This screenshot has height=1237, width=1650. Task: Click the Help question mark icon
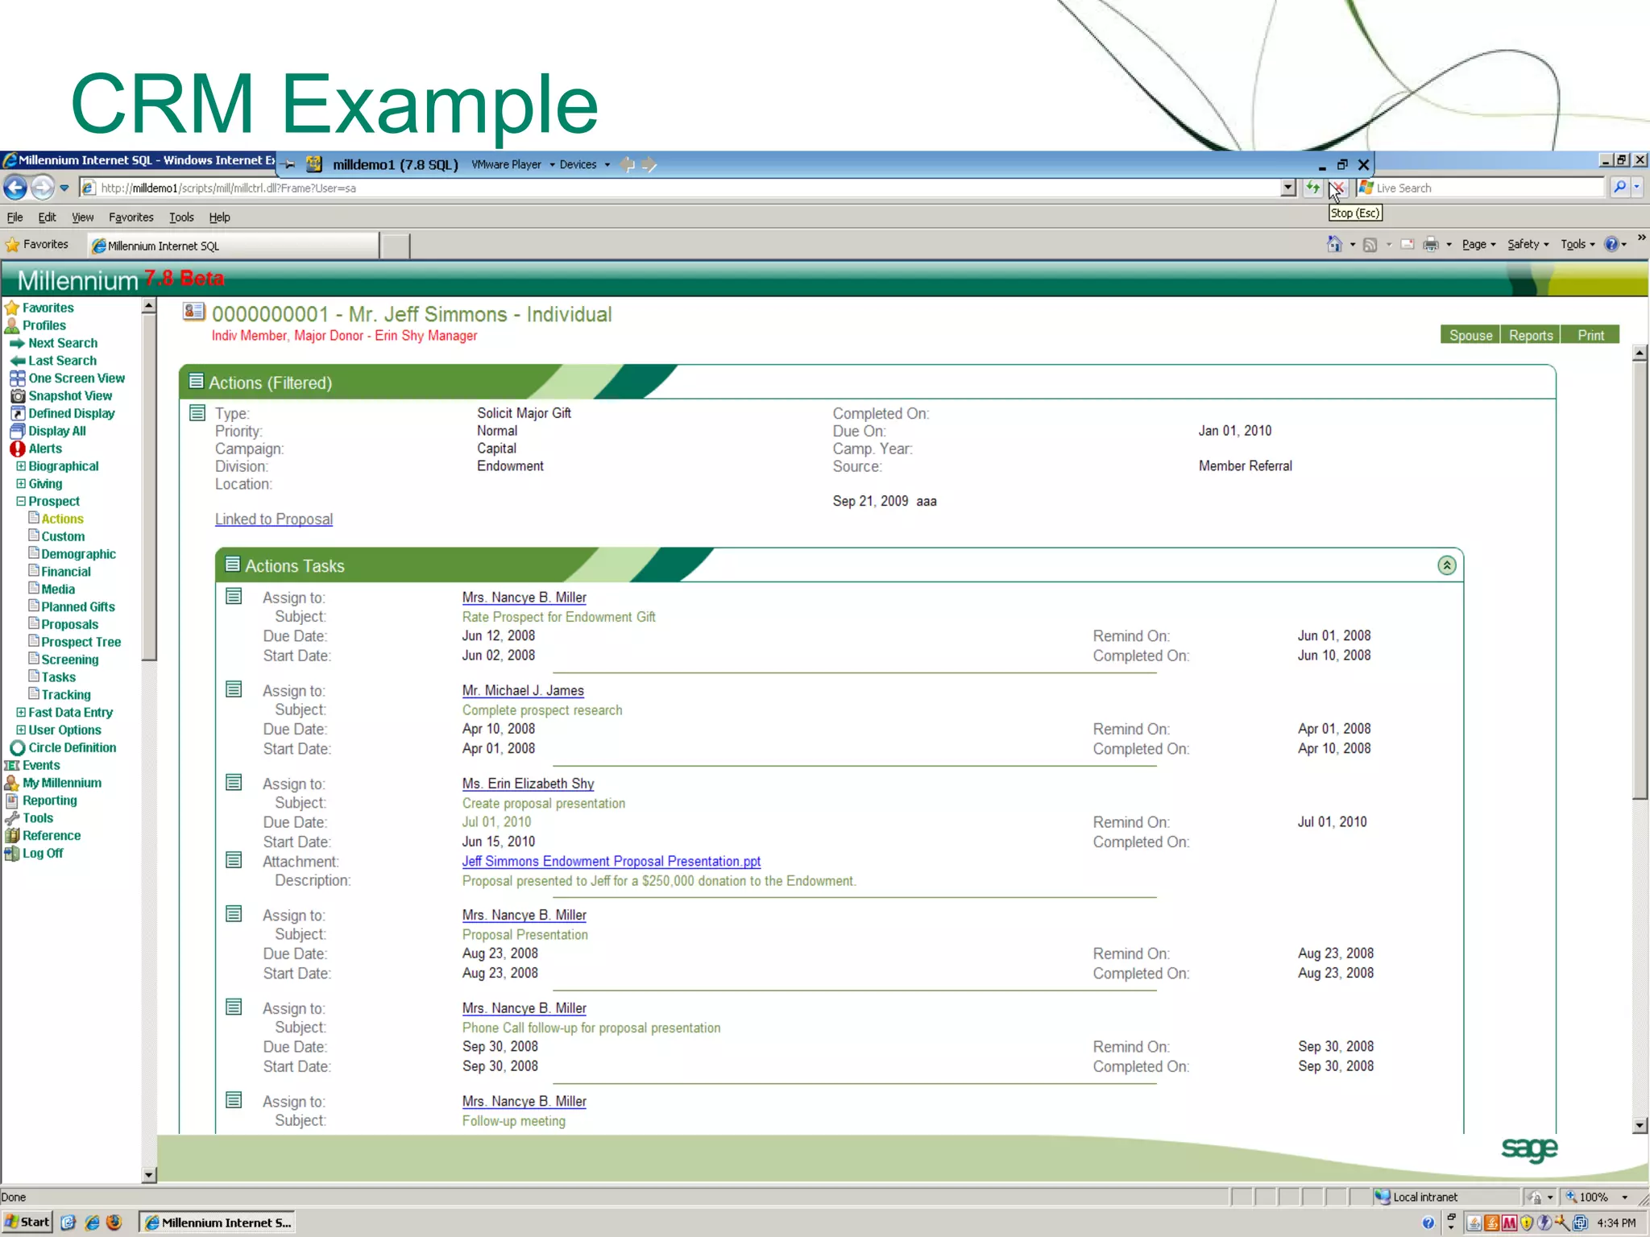coord(1611,244)
